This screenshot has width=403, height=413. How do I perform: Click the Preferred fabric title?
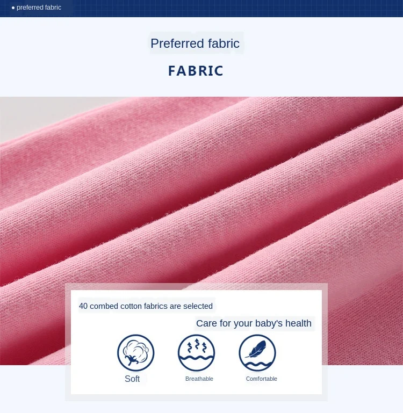tap(195, 44)
